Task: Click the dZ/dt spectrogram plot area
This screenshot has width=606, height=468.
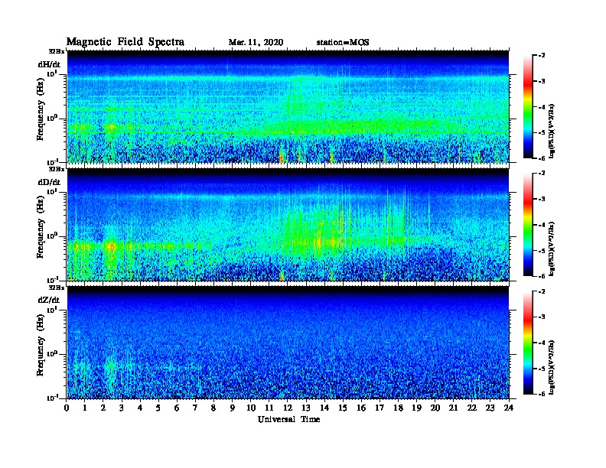Action: tap(288, 343)
